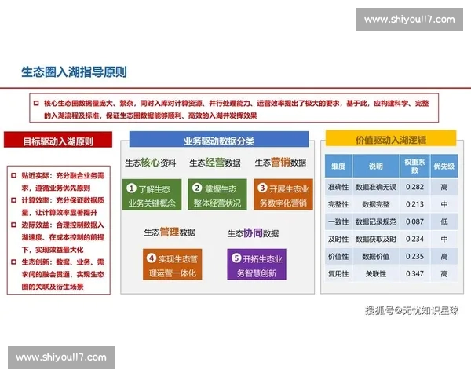471x377 pixels.
Task: Click the yellow 价值驱动入湖逻辑 header
Action: pyautogui.click(x=391, y=138)
